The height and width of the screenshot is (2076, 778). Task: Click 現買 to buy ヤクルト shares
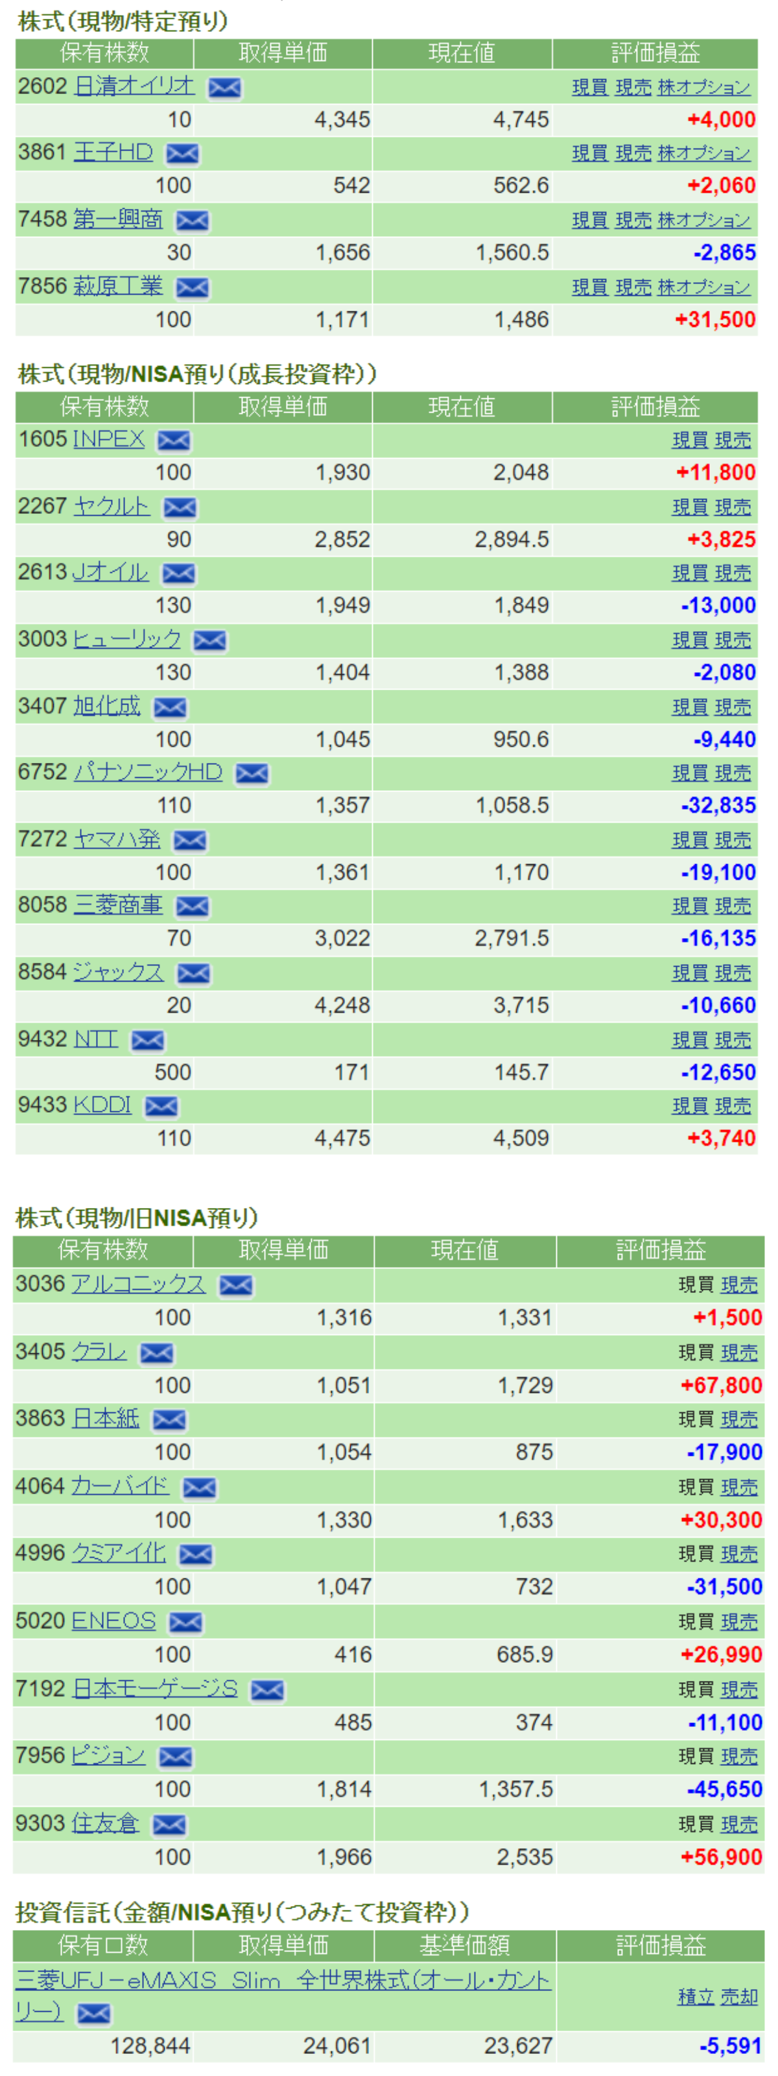(690, 507)
